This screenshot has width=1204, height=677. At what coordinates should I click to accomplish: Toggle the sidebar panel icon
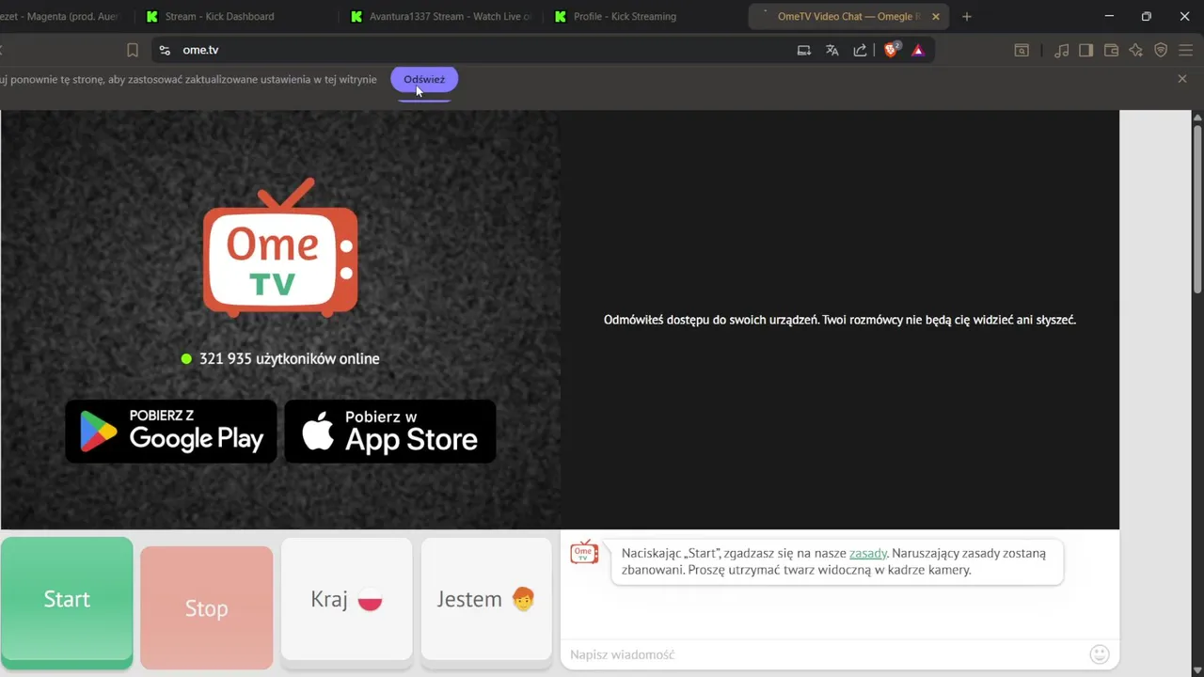tap(1085, 51)
